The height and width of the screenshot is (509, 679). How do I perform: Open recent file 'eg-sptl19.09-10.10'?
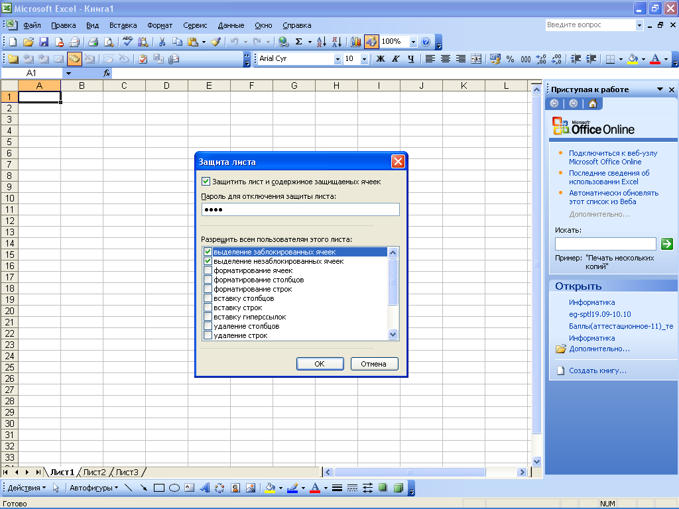pyautogui.click(x=599, y=314)
